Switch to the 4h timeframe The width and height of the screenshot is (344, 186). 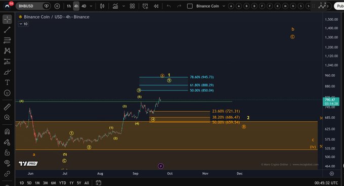(x=76, y=6)
